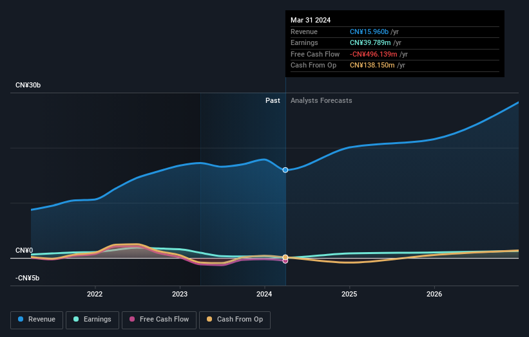The image size is (529, 337).
Task: Toggle the Earnings series legend button
Action: [x=92, y=320]
